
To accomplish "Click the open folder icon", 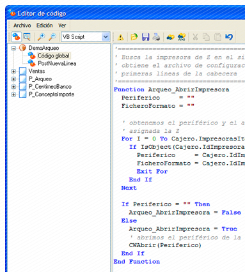I will [x=134, y=37].
